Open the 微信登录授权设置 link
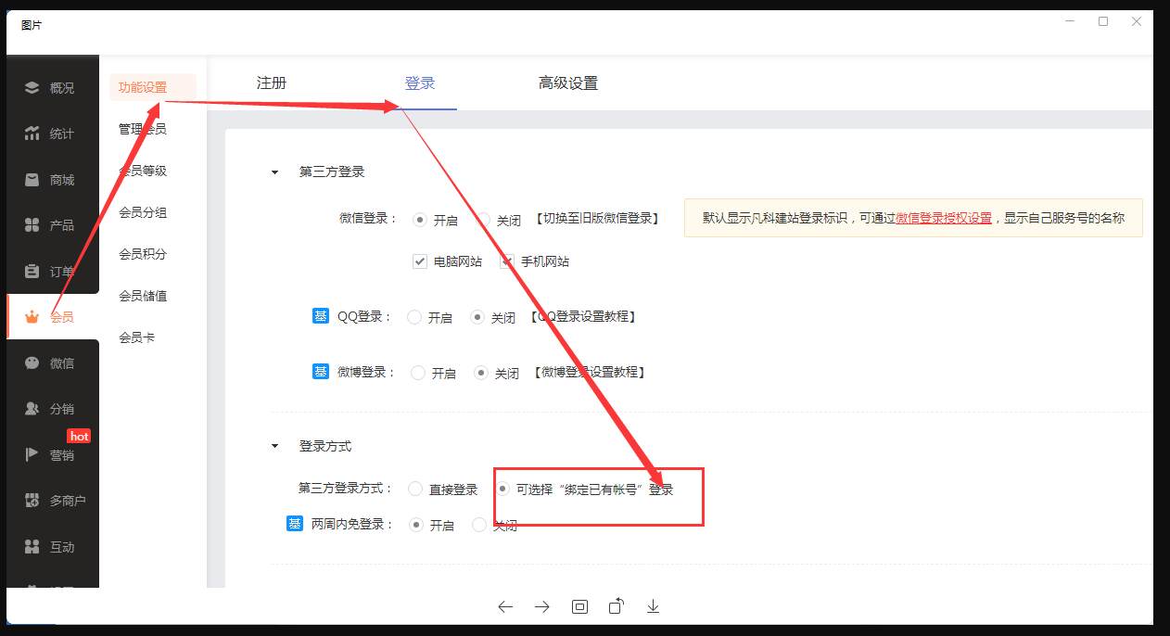Screen dimensions: 1170x636 [943, 219]
